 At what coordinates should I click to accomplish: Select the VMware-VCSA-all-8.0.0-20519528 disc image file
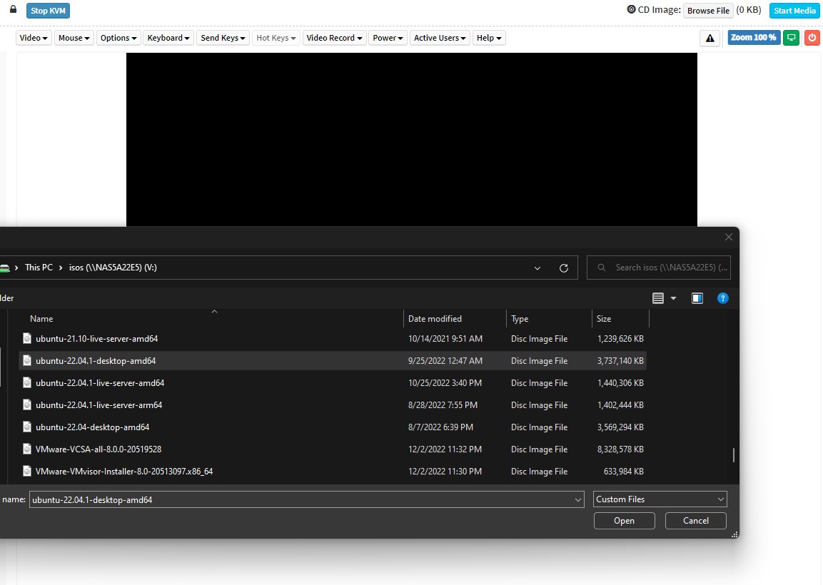point(99,449)
